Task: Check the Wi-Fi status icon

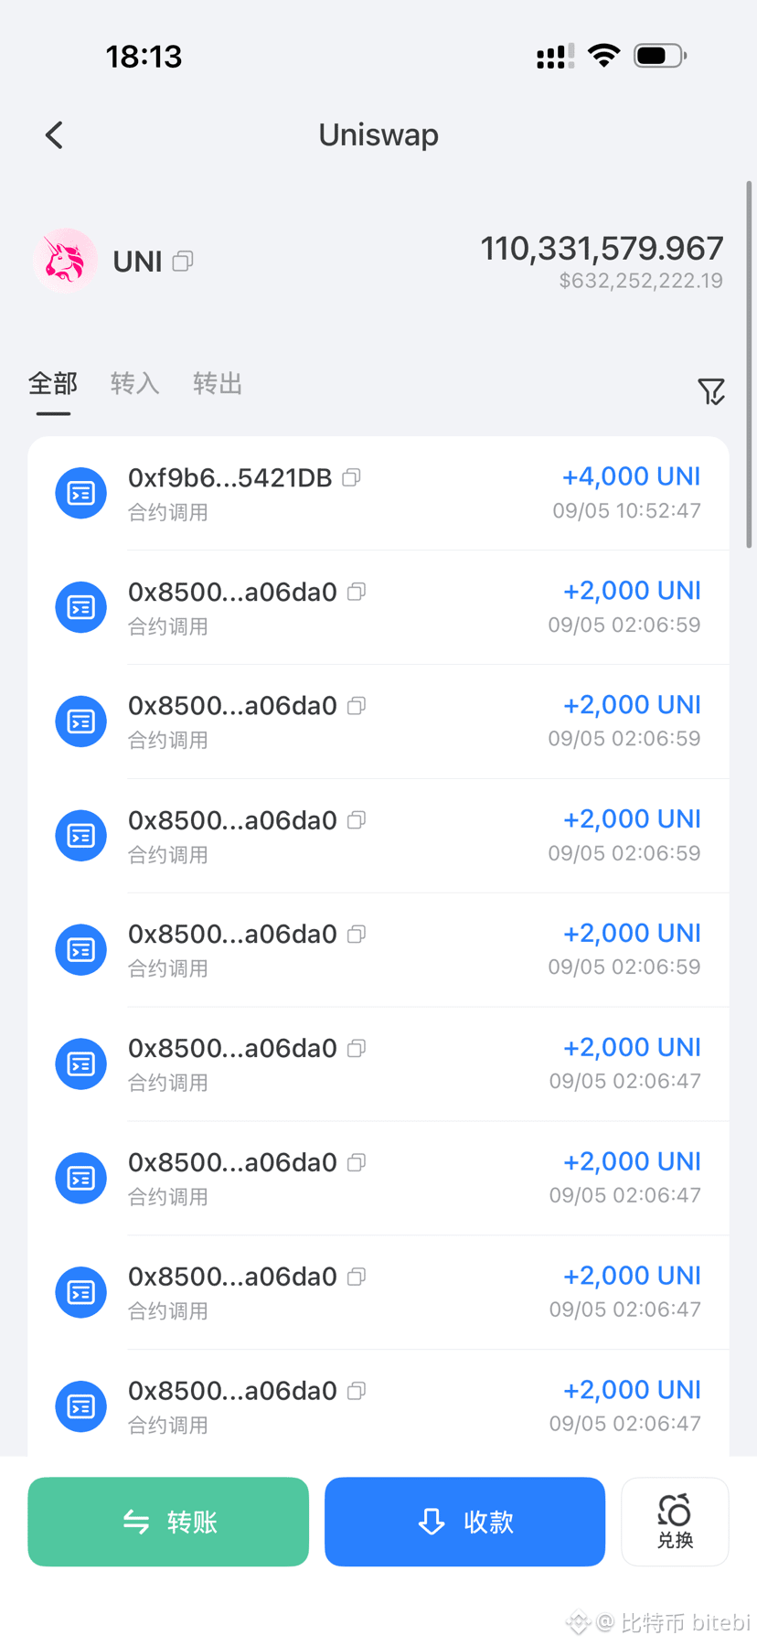Action: coord(603,56)
